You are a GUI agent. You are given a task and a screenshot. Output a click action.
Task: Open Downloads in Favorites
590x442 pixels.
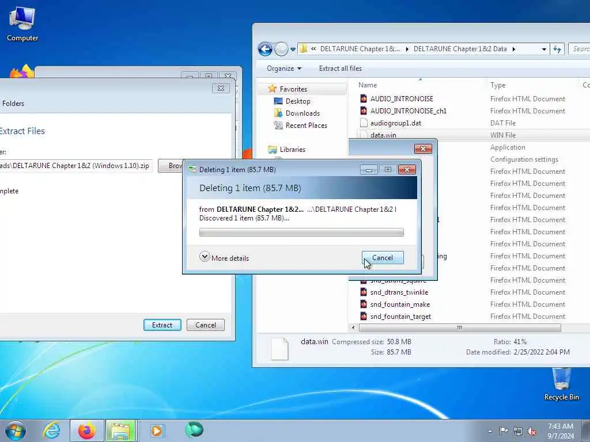point(302,113)
